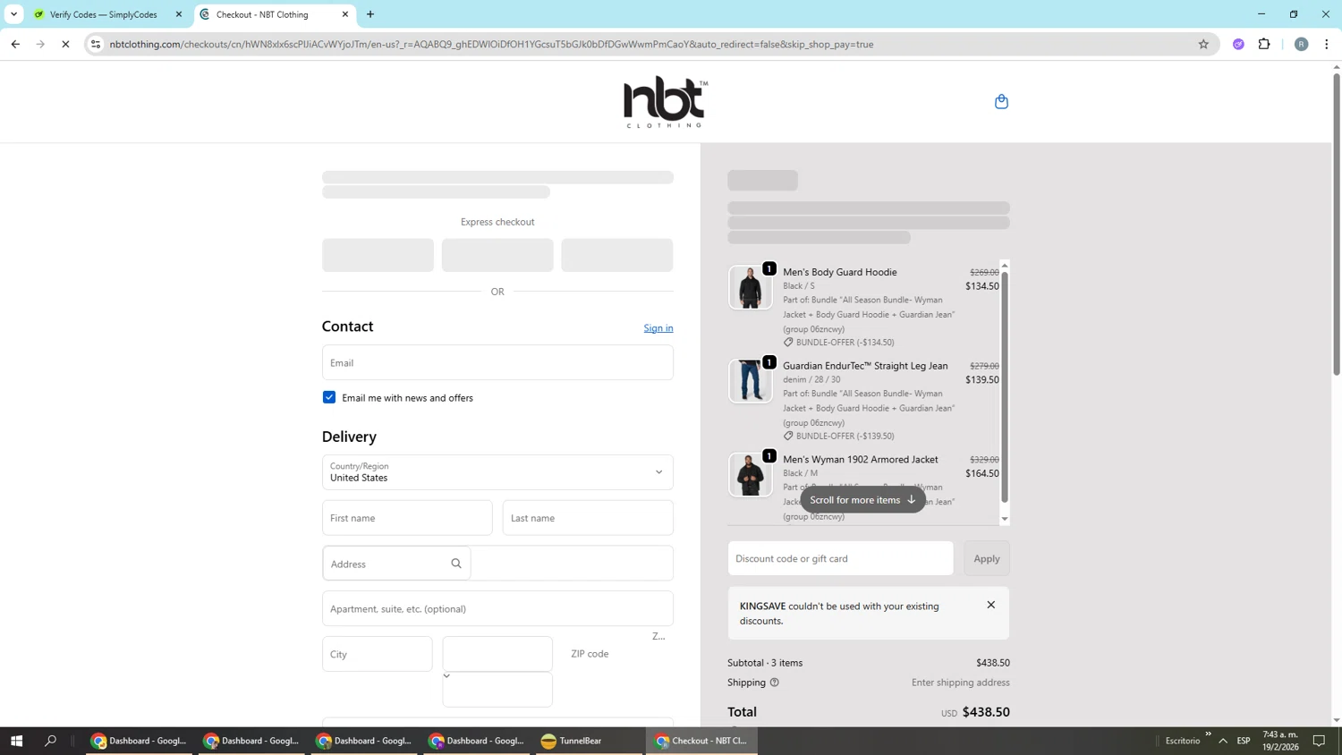Screen dimensions: 1342x755
Task: Open the Chrome extensions puzzle icon
Action: click(1264, 44)
